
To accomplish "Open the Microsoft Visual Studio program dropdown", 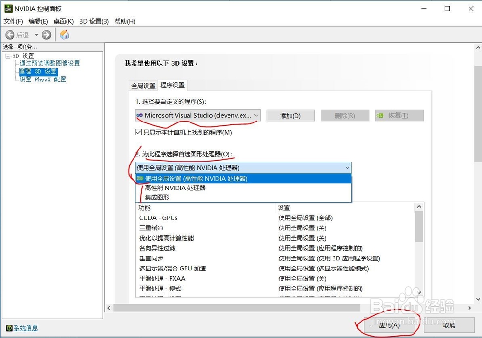I will (198, 115).
